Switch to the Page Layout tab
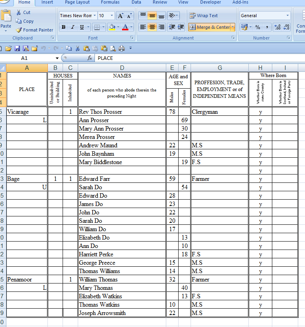The width and height of the screenshot is (305, 327). [x=77, y=2]
